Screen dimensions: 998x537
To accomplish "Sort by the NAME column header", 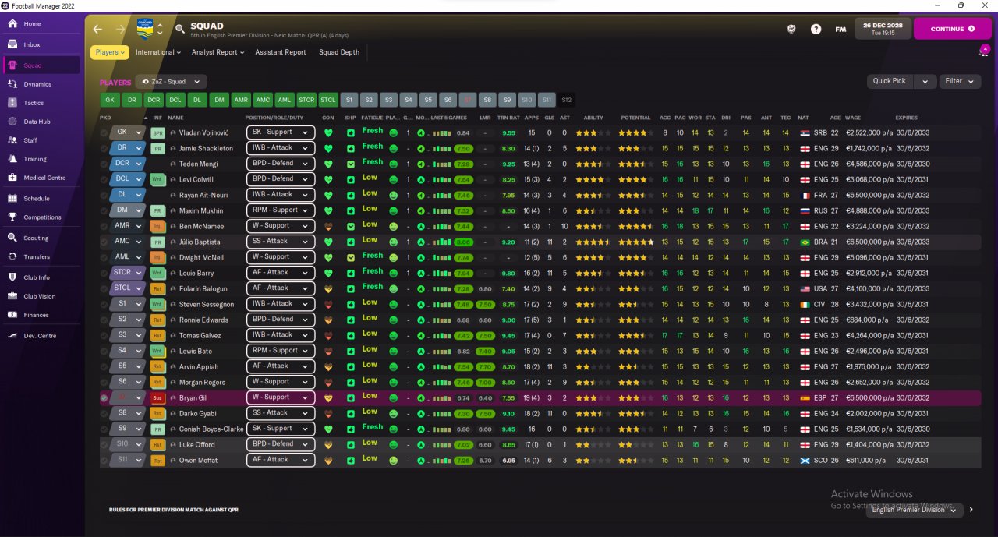I will (x=175, y=118).
